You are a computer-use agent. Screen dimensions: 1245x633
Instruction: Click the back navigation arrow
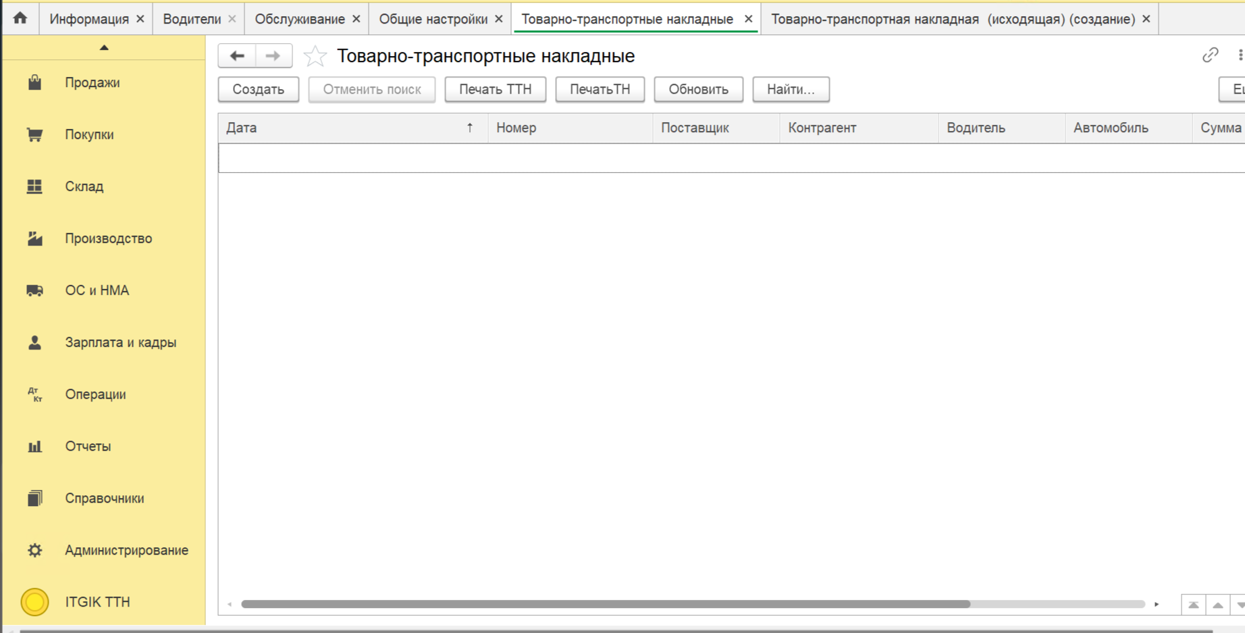tap(237, 56)
